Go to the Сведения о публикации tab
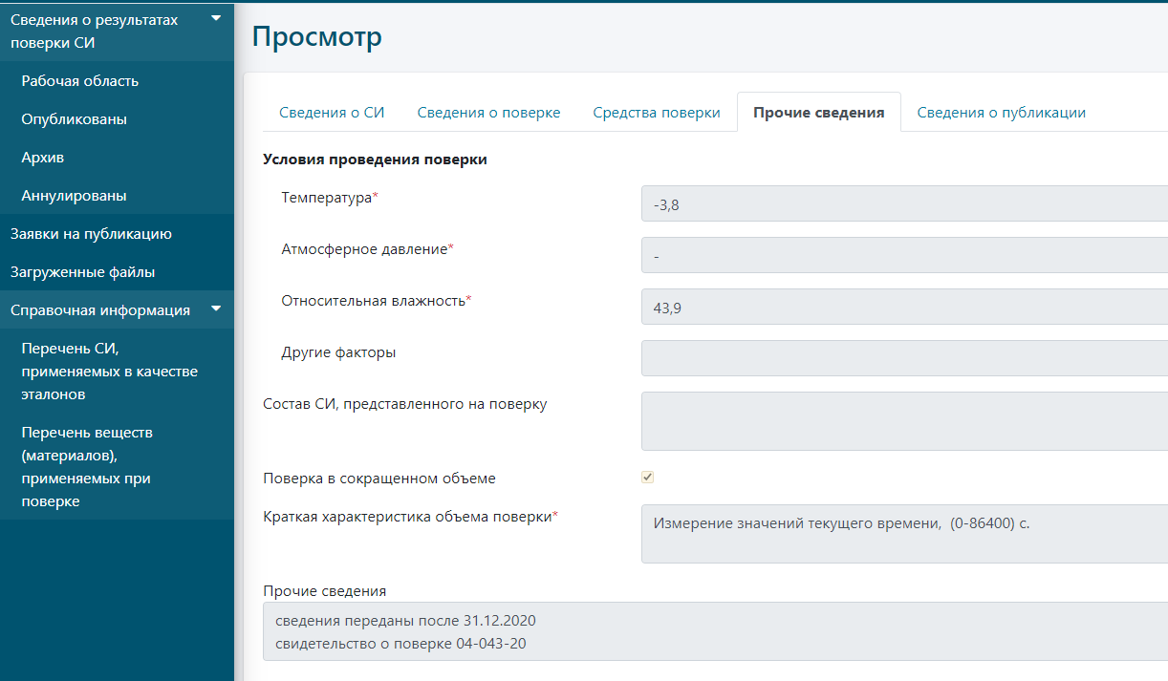The width and height of the screenshot is (1168, 681). 1001,113
